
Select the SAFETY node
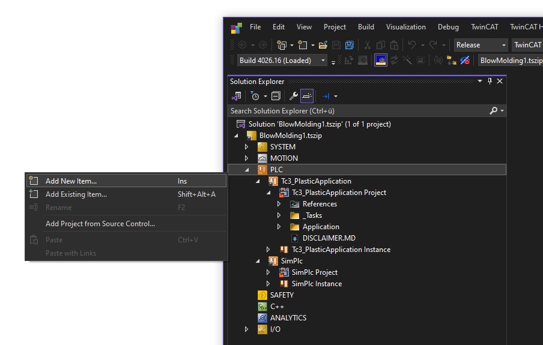click(282, 295)
